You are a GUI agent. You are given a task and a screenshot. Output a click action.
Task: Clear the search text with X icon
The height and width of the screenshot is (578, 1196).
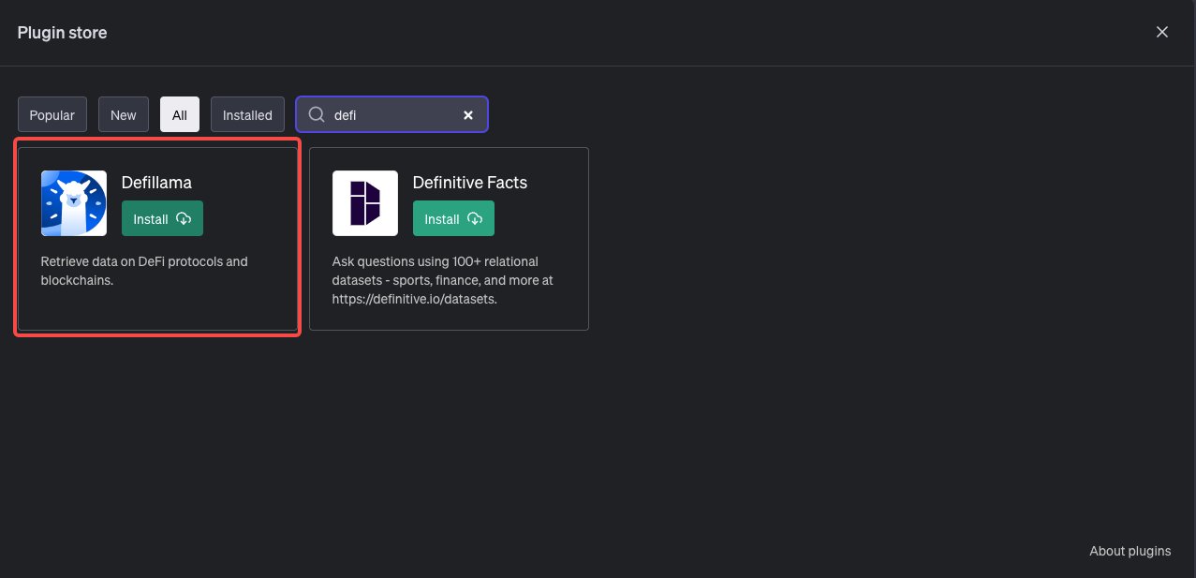(468, 115)
